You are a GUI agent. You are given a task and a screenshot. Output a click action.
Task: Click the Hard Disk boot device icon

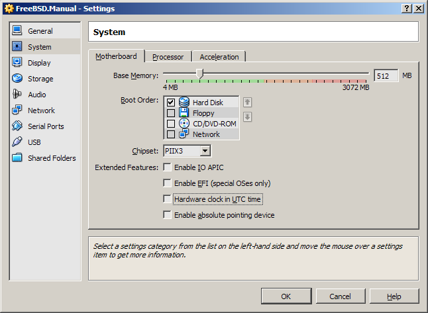point(184,102)
